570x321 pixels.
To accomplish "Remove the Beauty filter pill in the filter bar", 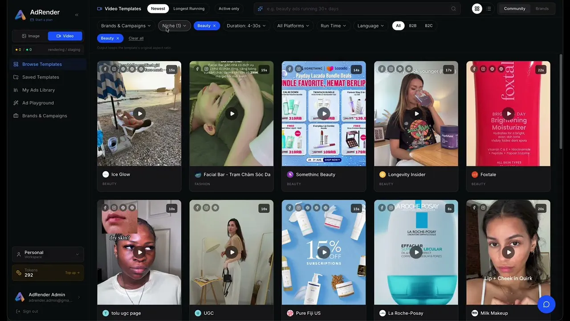I will [214, 26].
